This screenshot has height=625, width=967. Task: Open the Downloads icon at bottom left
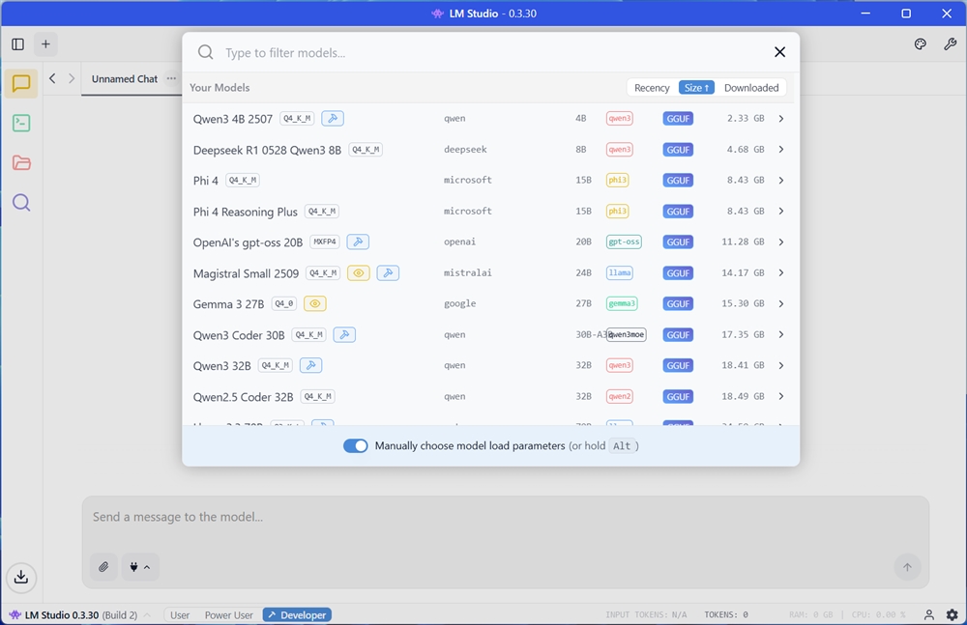[x=21, y=578]
